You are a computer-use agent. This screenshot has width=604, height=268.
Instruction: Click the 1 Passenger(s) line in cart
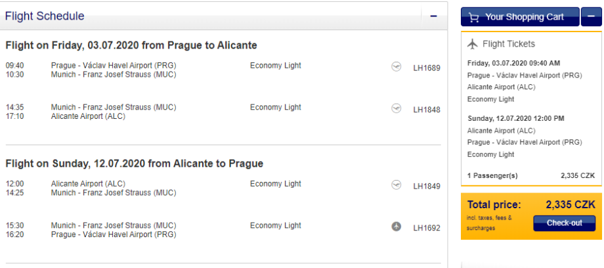click(492, 175)
